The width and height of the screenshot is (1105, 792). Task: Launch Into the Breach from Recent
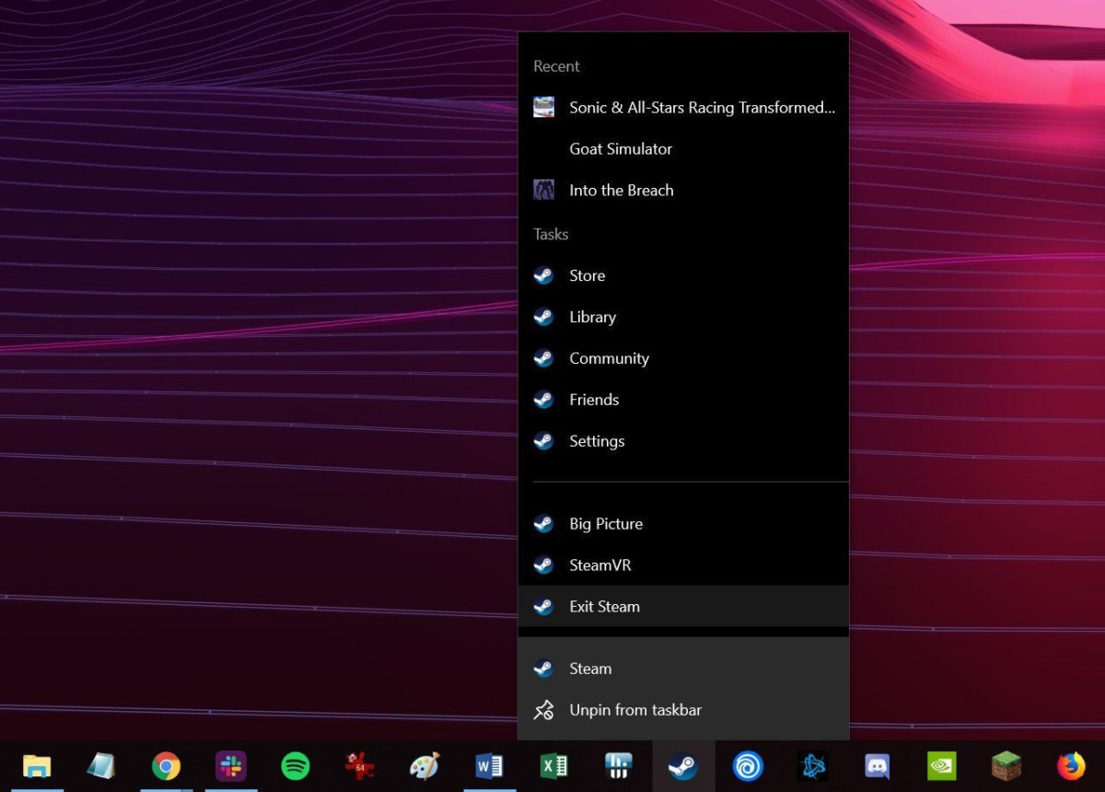683,191
